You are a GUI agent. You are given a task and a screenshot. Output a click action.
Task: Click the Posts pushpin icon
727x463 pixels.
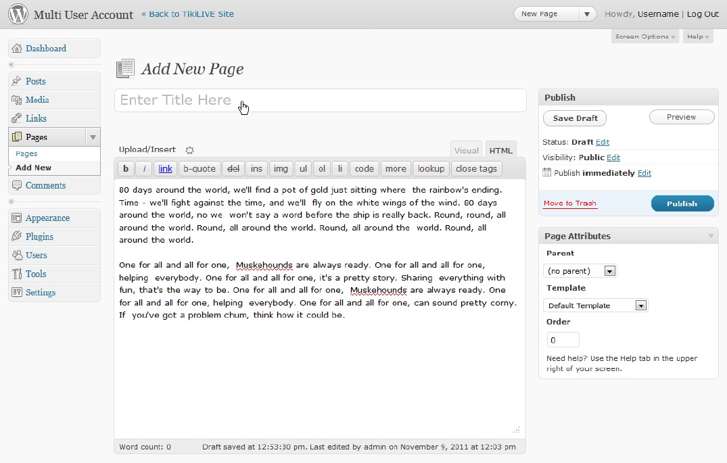click(x=17, y=81)
